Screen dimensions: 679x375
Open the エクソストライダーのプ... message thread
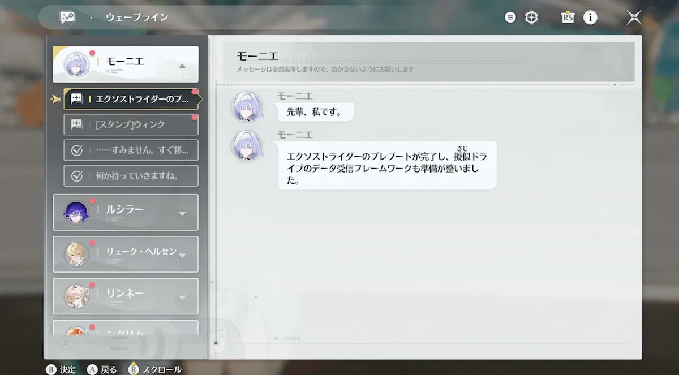pyautogui.click(x=130, y=98)
